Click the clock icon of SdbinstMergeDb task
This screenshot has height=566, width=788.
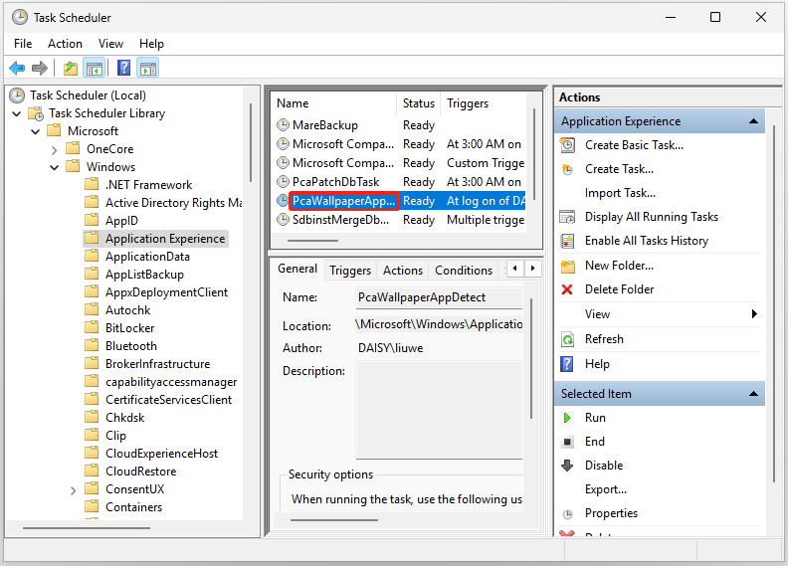[x=284, y=220]
